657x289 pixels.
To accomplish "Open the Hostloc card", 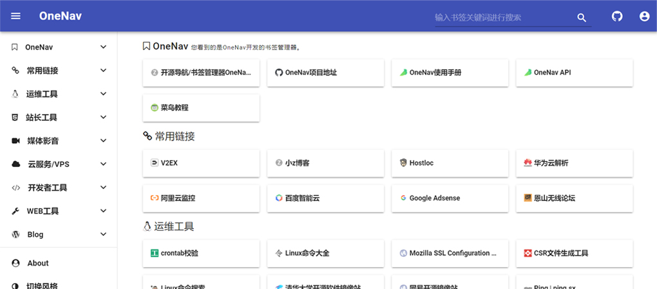I will click(x=450, y=163).
